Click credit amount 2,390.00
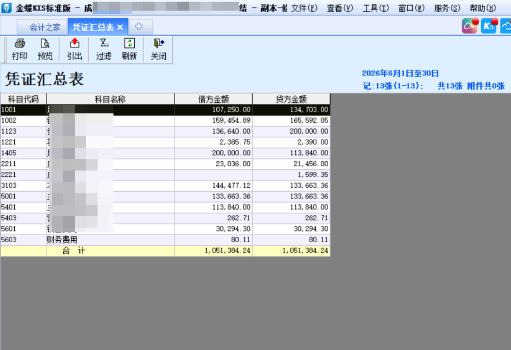Image resolution: width=511 pixels, height=350 pixels. pos(291,142)
